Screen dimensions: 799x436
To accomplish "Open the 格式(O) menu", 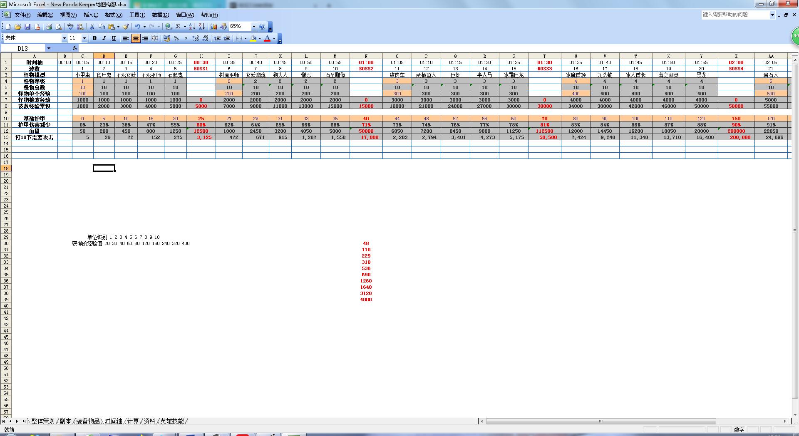I will (114, 15).
